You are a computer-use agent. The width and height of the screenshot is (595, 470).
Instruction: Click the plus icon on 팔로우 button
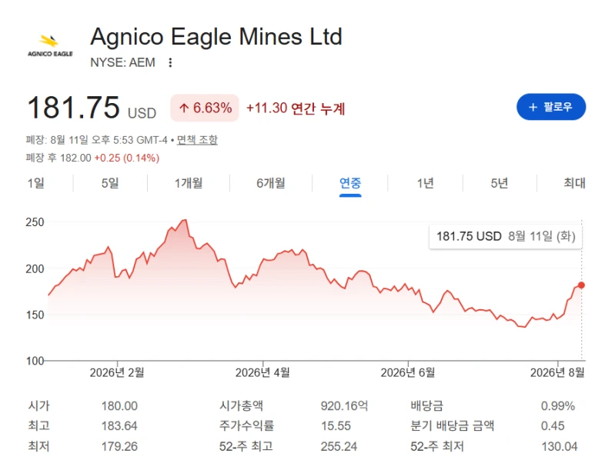533,108
